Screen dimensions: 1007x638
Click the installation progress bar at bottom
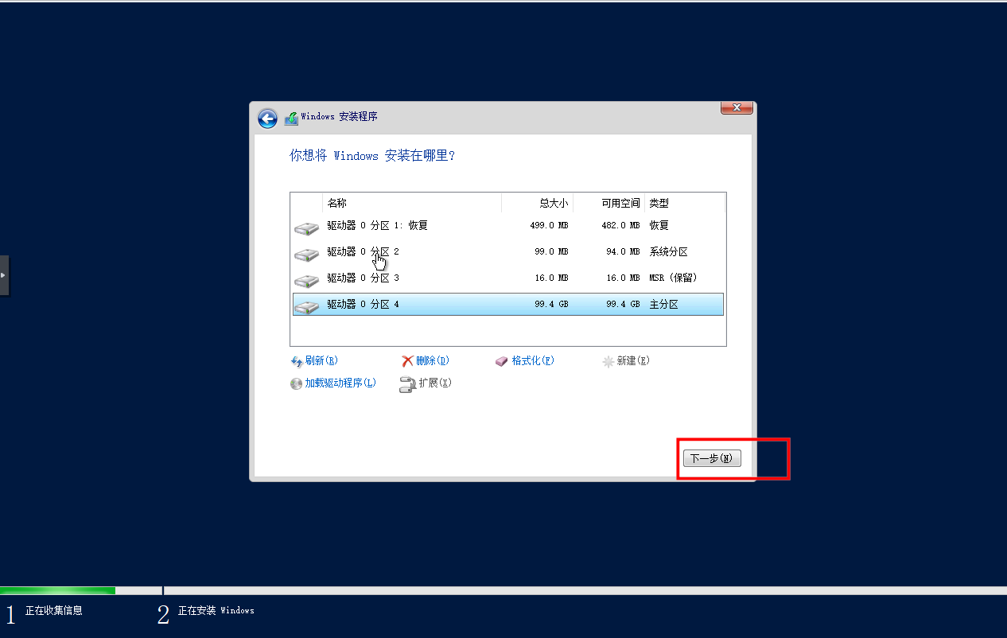click(503, 590)
